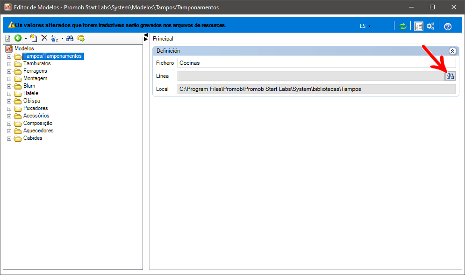Image resolution: width=465 pixels, height=275 pixels.
Task: Open the help question mark icon
Action: [x=448, y=27]
